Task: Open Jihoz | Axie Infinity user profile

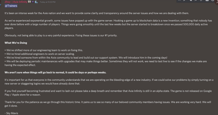Action: (16, 2)
